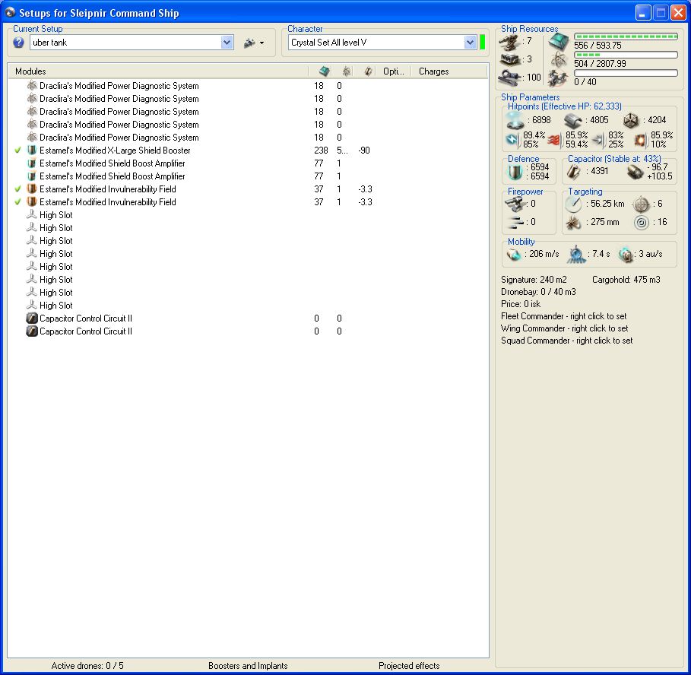
Task: Toggle the second Invulnerability Field active checkmark
Action: pos(17,201)
